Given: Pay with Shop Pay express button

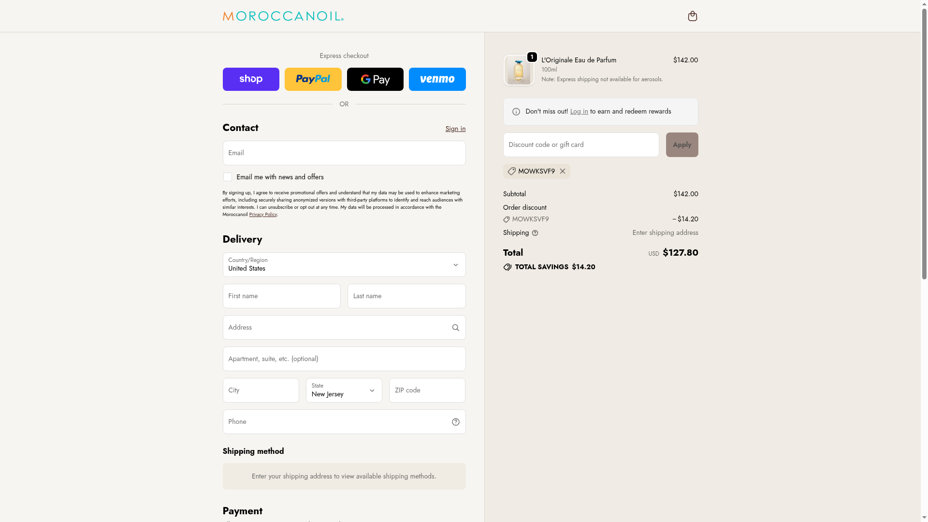Looking at the screenshot, I should tap(251, 79).
